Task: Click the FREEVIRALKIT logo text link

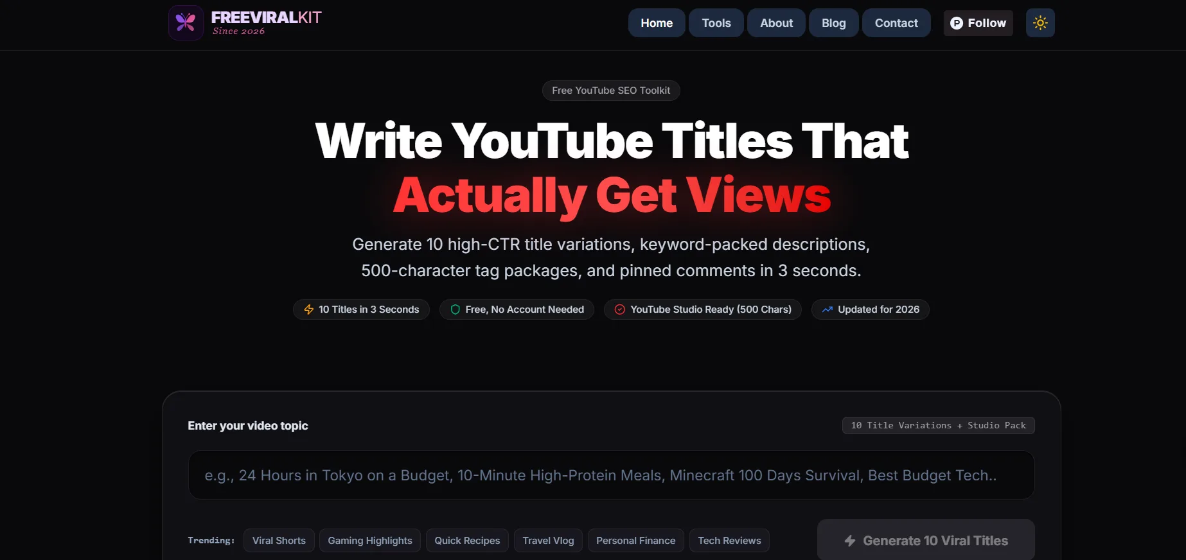Action: pyautogui.click(x=266, y=18)
